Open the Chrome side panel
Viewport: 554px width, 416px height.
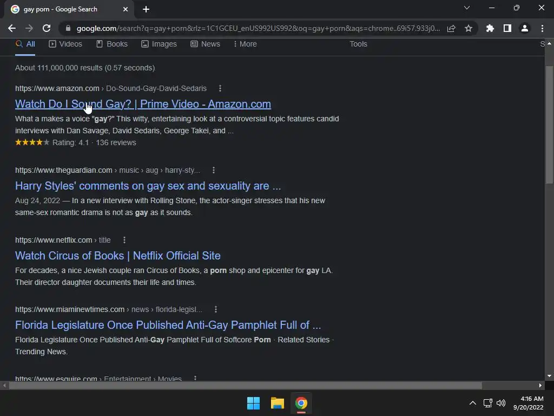pos(507,28)
